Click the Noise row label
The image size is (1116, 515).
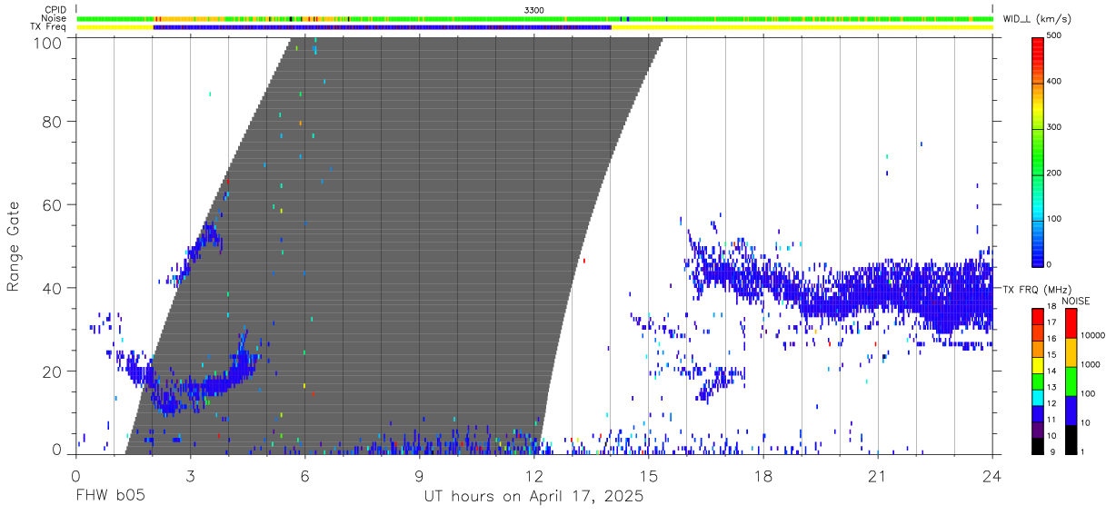coord(54,18)
